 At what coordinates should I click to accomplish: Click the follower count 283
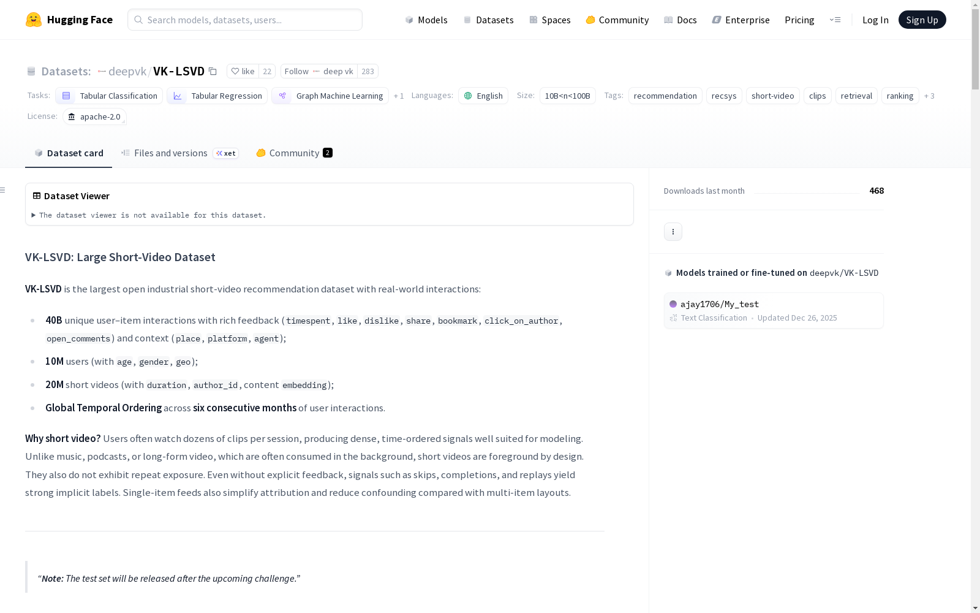pos(367,71)
